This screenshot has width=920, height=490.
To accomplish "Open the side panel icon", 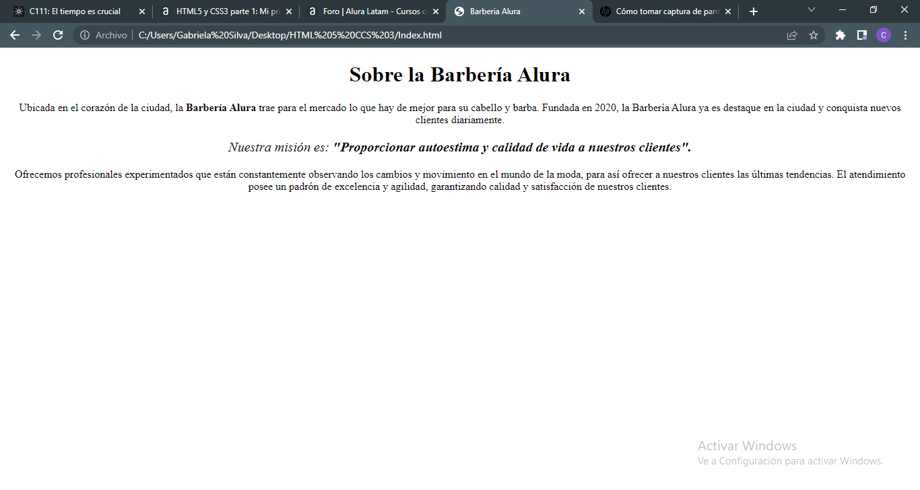I will (861, 35).
